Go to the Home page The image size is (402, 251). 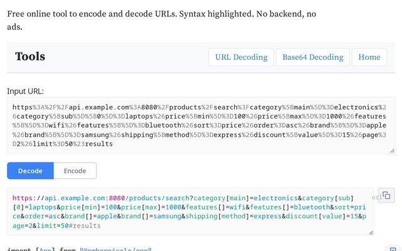(x=369, y=57)
